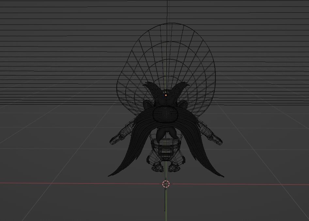The width and height of the screenshot is (309, 221).
Task: Click the orange object origin dot
Action: tap(166, 95)
